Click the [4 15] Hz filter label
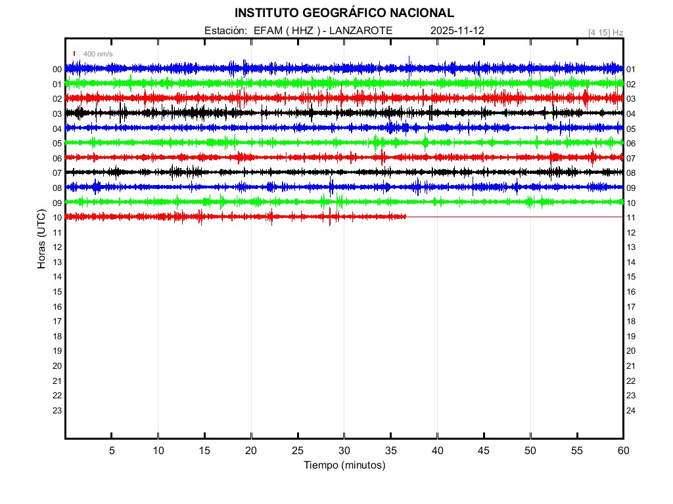 click(605, 31)
